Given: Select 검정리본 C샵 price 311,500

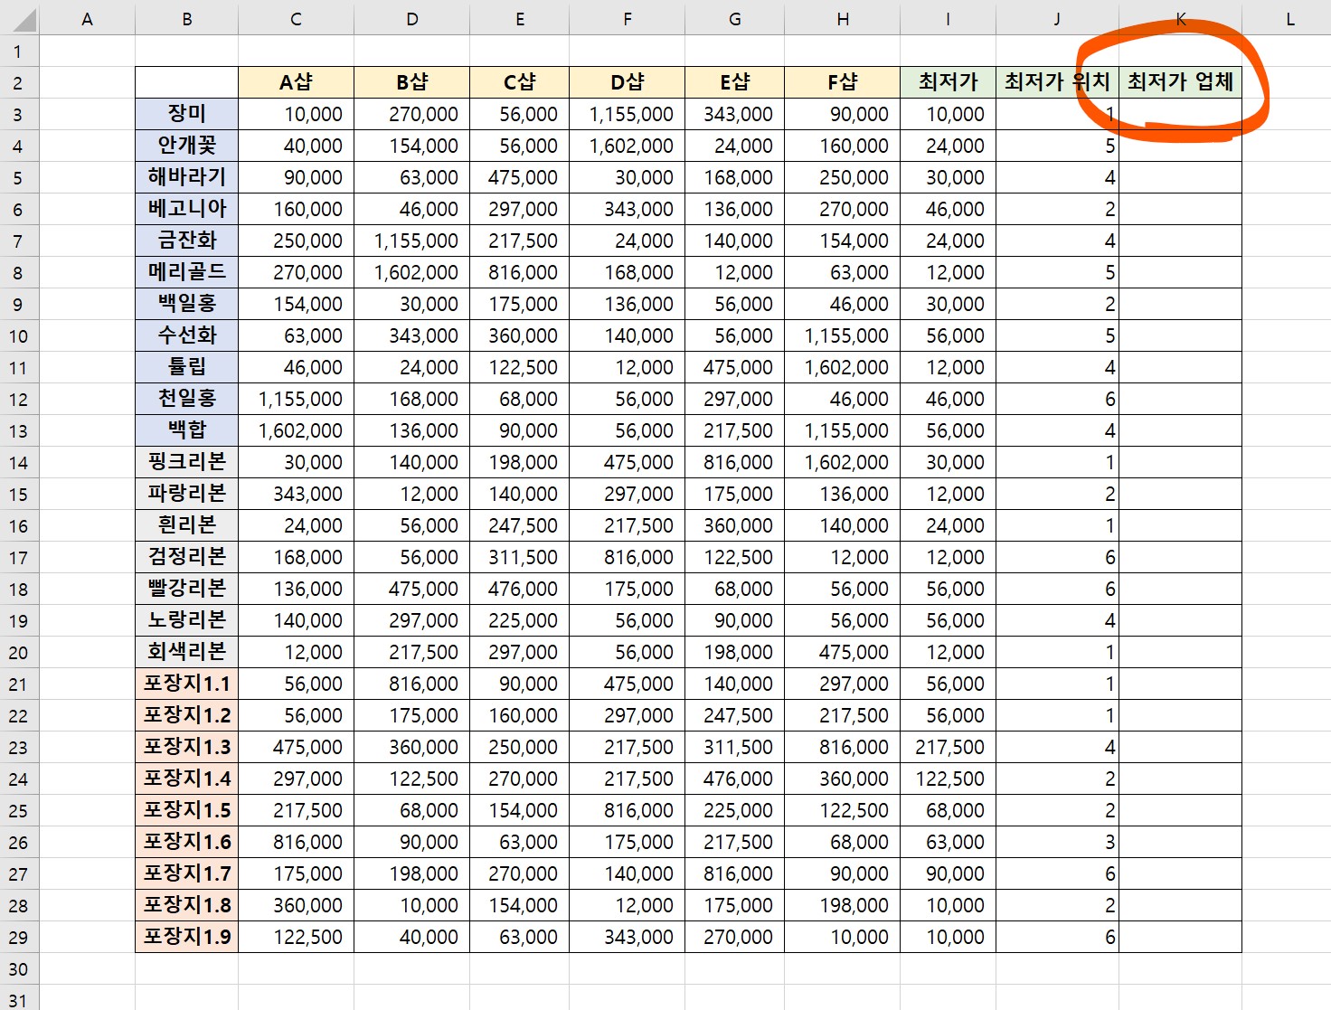Looking at the screenshot, I should (x=519, y=557).
